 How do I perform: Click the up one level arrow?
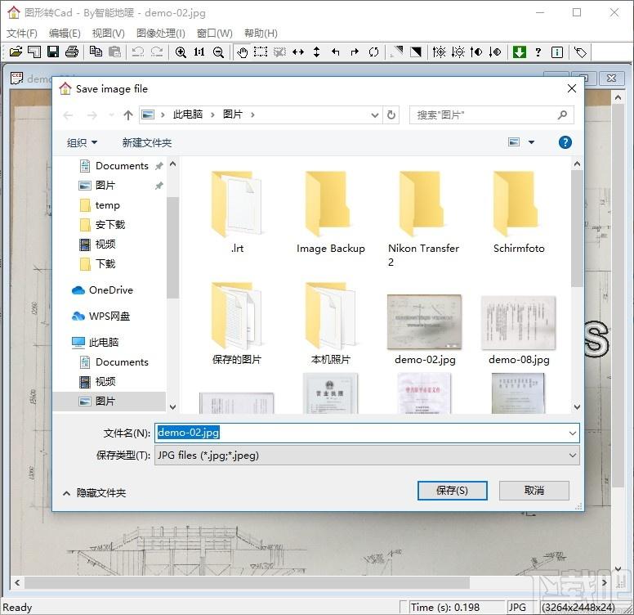(x=128, y=115)
